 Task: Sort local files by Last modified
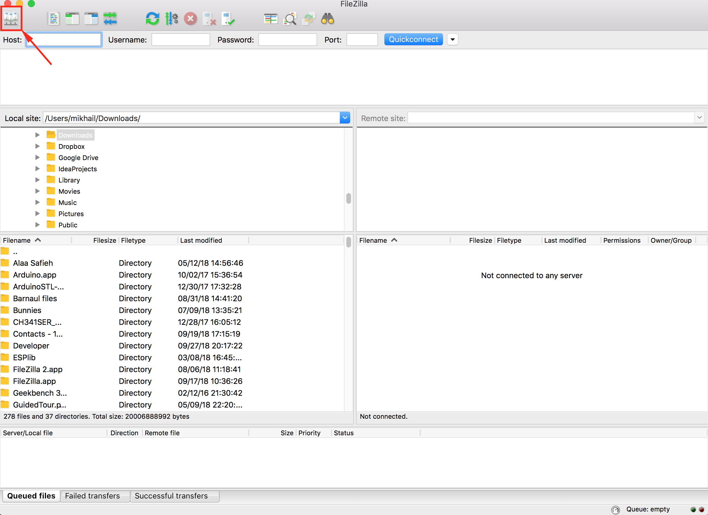coord(201,240)
